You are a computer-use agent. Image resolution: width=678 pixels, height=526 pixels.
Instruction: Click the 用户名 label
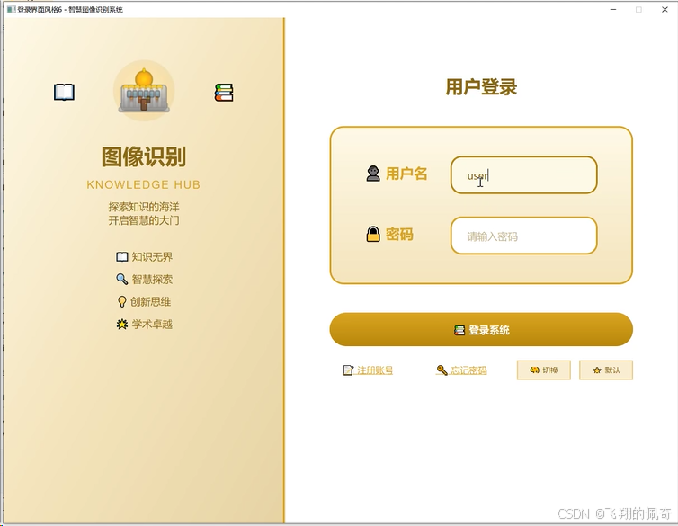tap(406, 174)
